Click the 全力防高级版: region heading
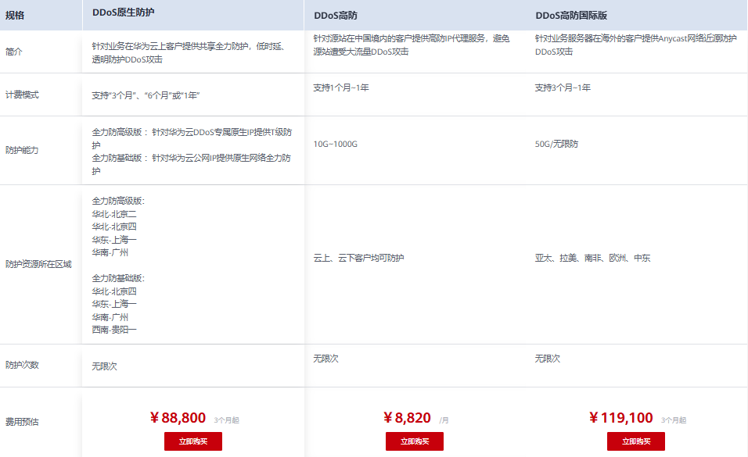The width and height of the screenshot is (748, 457). point(118,201)
